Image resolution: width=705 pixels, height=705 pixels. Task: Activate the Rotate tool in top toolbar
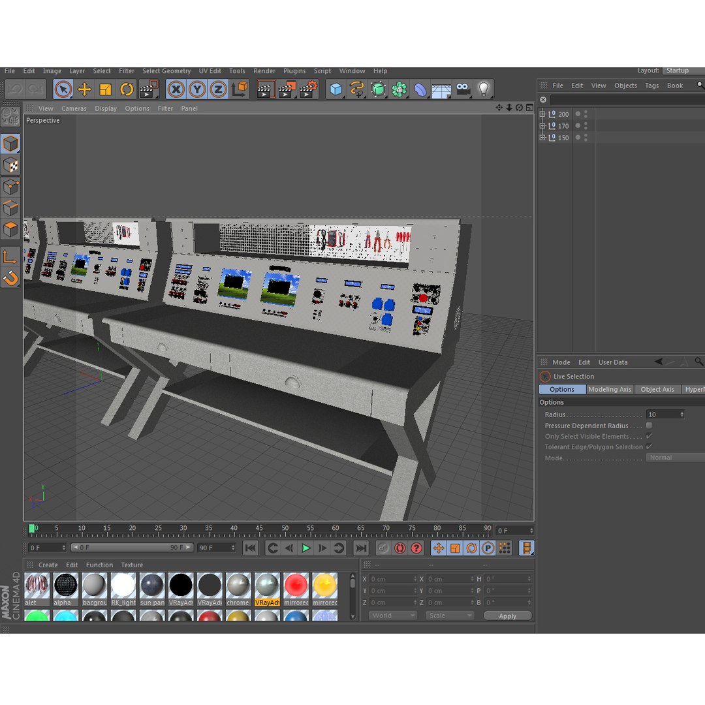click(127, 89)
